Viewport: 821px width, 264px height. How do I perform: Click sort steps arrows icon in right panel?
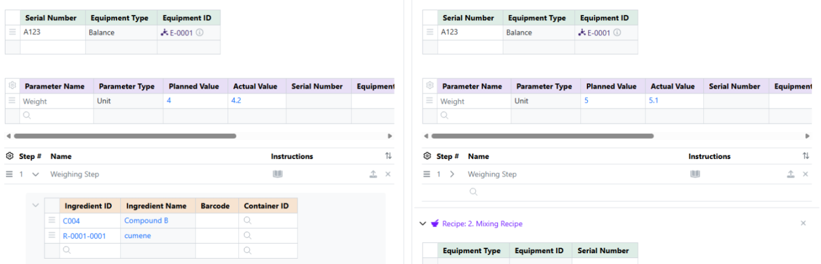[x=805, y=156]
